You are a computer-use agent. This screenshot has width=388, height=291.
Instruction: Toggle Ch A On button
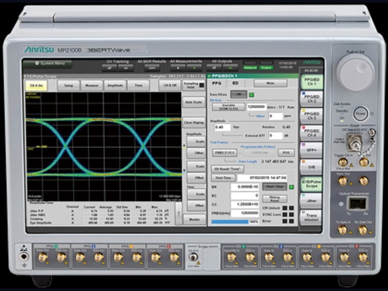pos(36,86)
